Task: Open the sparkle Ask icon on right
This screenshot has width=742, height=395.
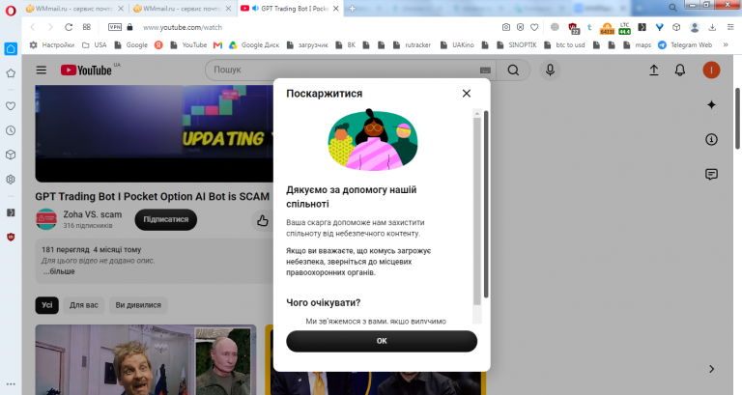Action: pyautogui.click(x=711, y=105)
